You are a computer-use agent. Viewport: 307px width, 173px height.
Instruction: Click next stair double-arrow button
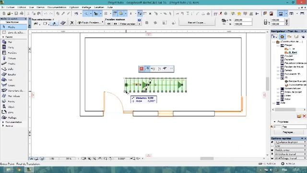[x=115, y=24]
